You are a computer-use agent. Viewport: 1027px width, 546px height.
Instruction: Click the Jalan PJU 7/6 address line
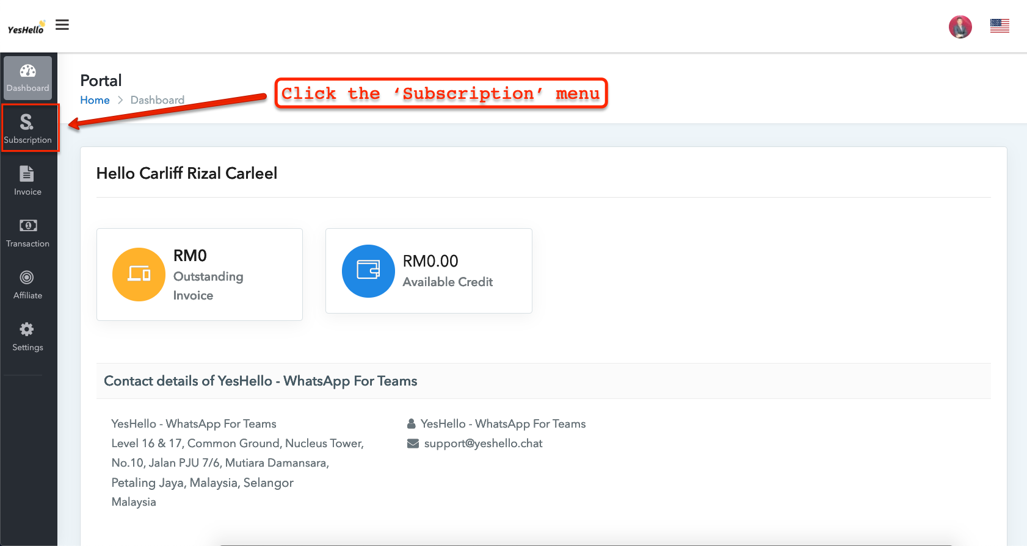point(220,463)
